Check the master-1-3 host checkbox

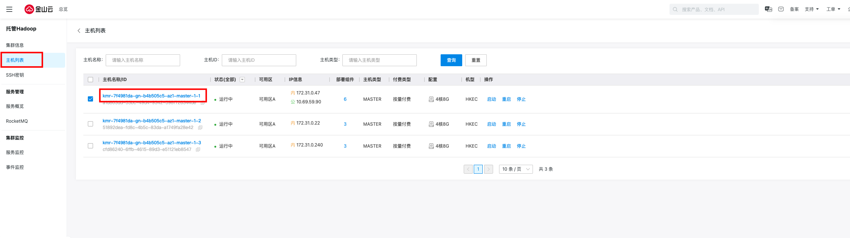90,146
